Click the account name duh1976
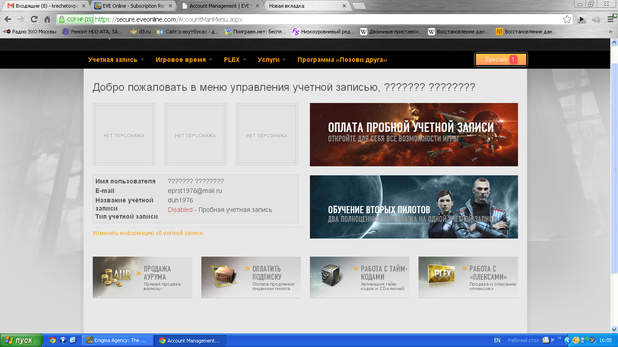Screen dimensions: 618x347 [181, 200]
